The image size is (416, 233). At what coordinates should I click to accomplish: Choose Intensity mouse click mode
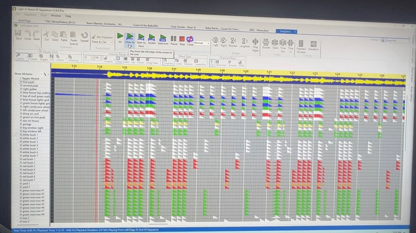click(x=73, y=59)
